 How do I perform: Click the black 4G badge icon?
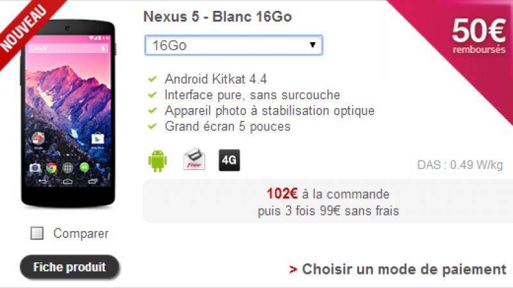pyautogui.click(x=229, y=160)
